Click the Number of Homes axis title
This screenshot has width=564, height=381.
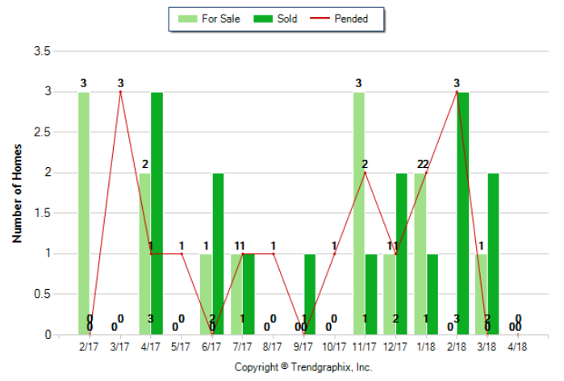[16, 193]
